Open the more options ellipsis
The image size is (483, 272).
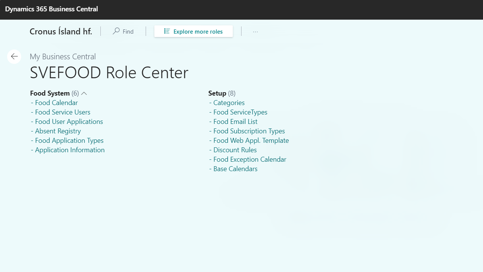point(255,32)
